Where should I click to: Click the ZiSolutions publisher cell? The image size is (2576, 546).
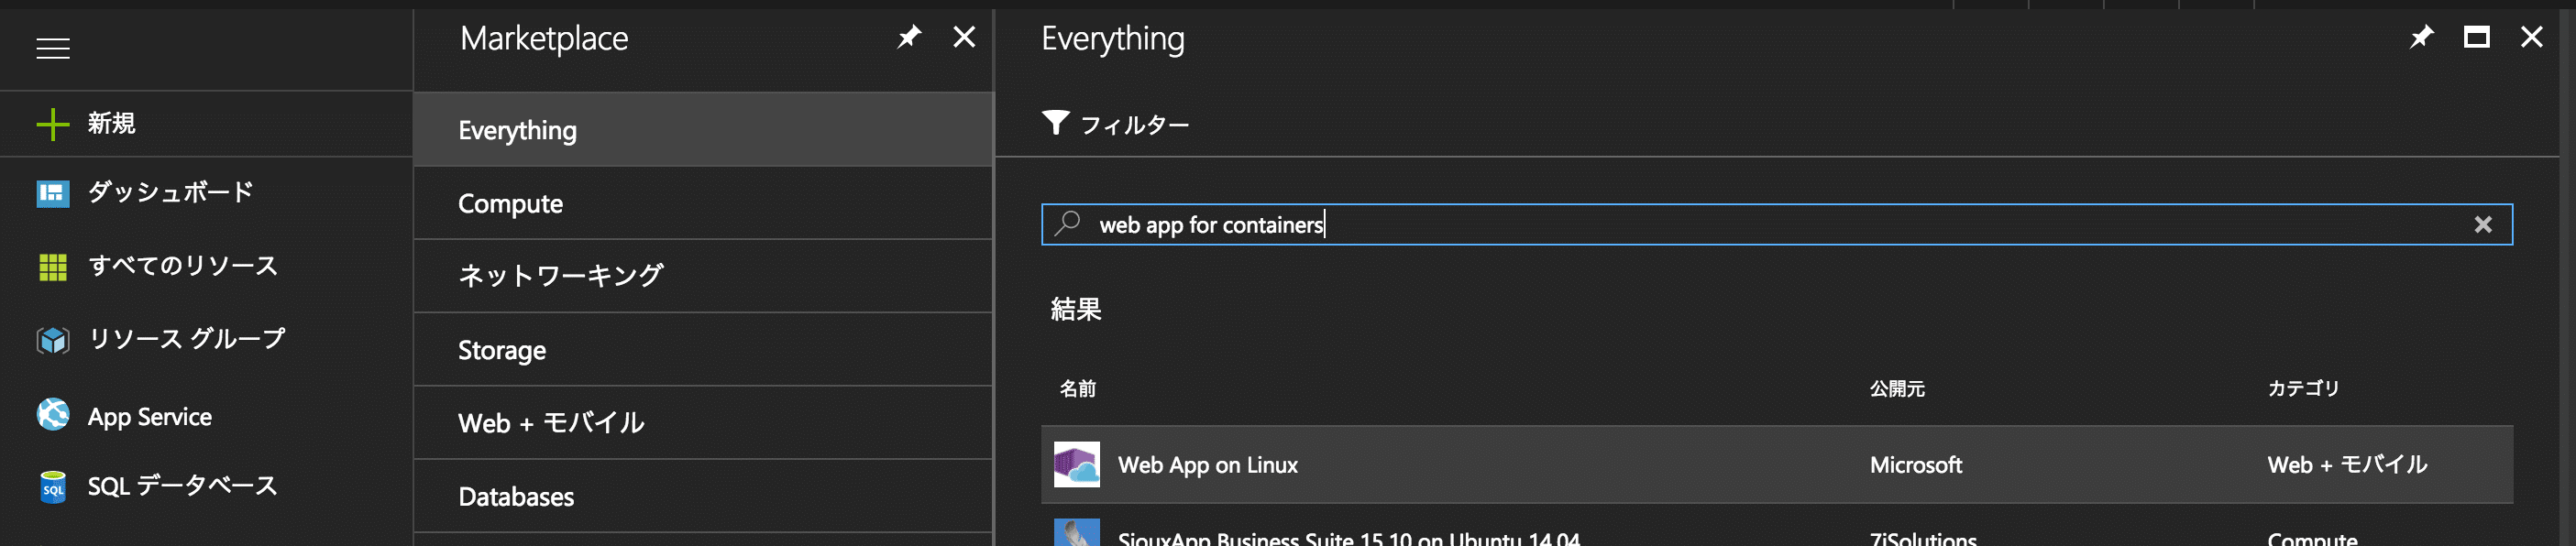click(x=1922, y=538)
